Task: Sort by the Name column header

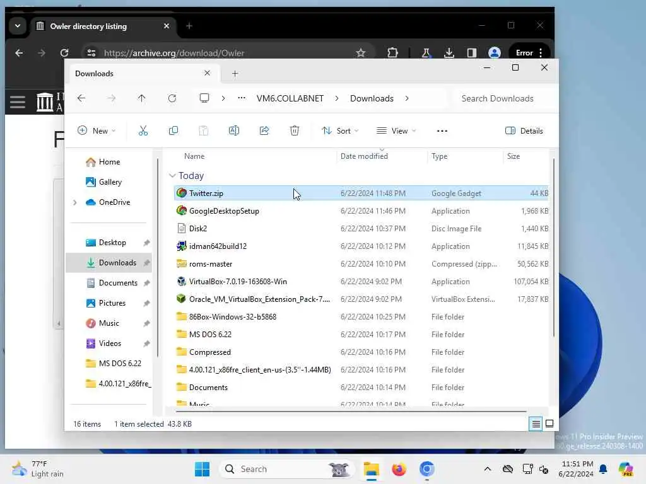Action: pos(194,156)
